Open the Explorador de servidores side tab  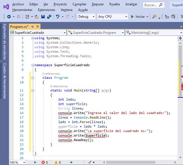click(5, 42)
